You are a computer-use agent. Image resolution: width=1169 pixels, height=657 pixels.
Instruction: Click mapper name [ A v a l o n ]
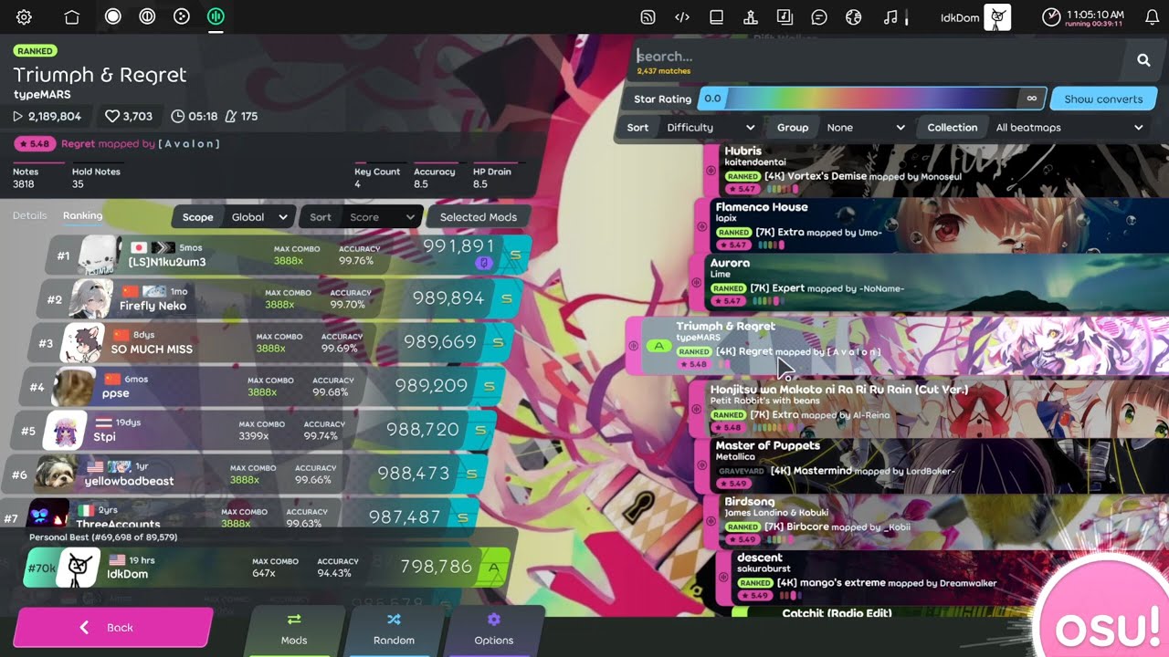click(189, 144)
